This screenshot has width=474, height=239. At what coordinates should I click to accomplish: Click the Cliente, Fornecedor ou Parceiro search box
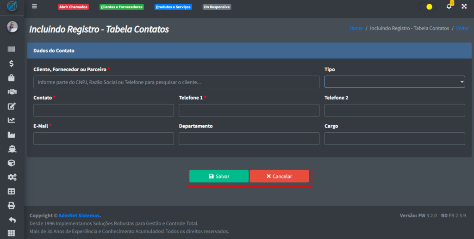pos(176,82)
